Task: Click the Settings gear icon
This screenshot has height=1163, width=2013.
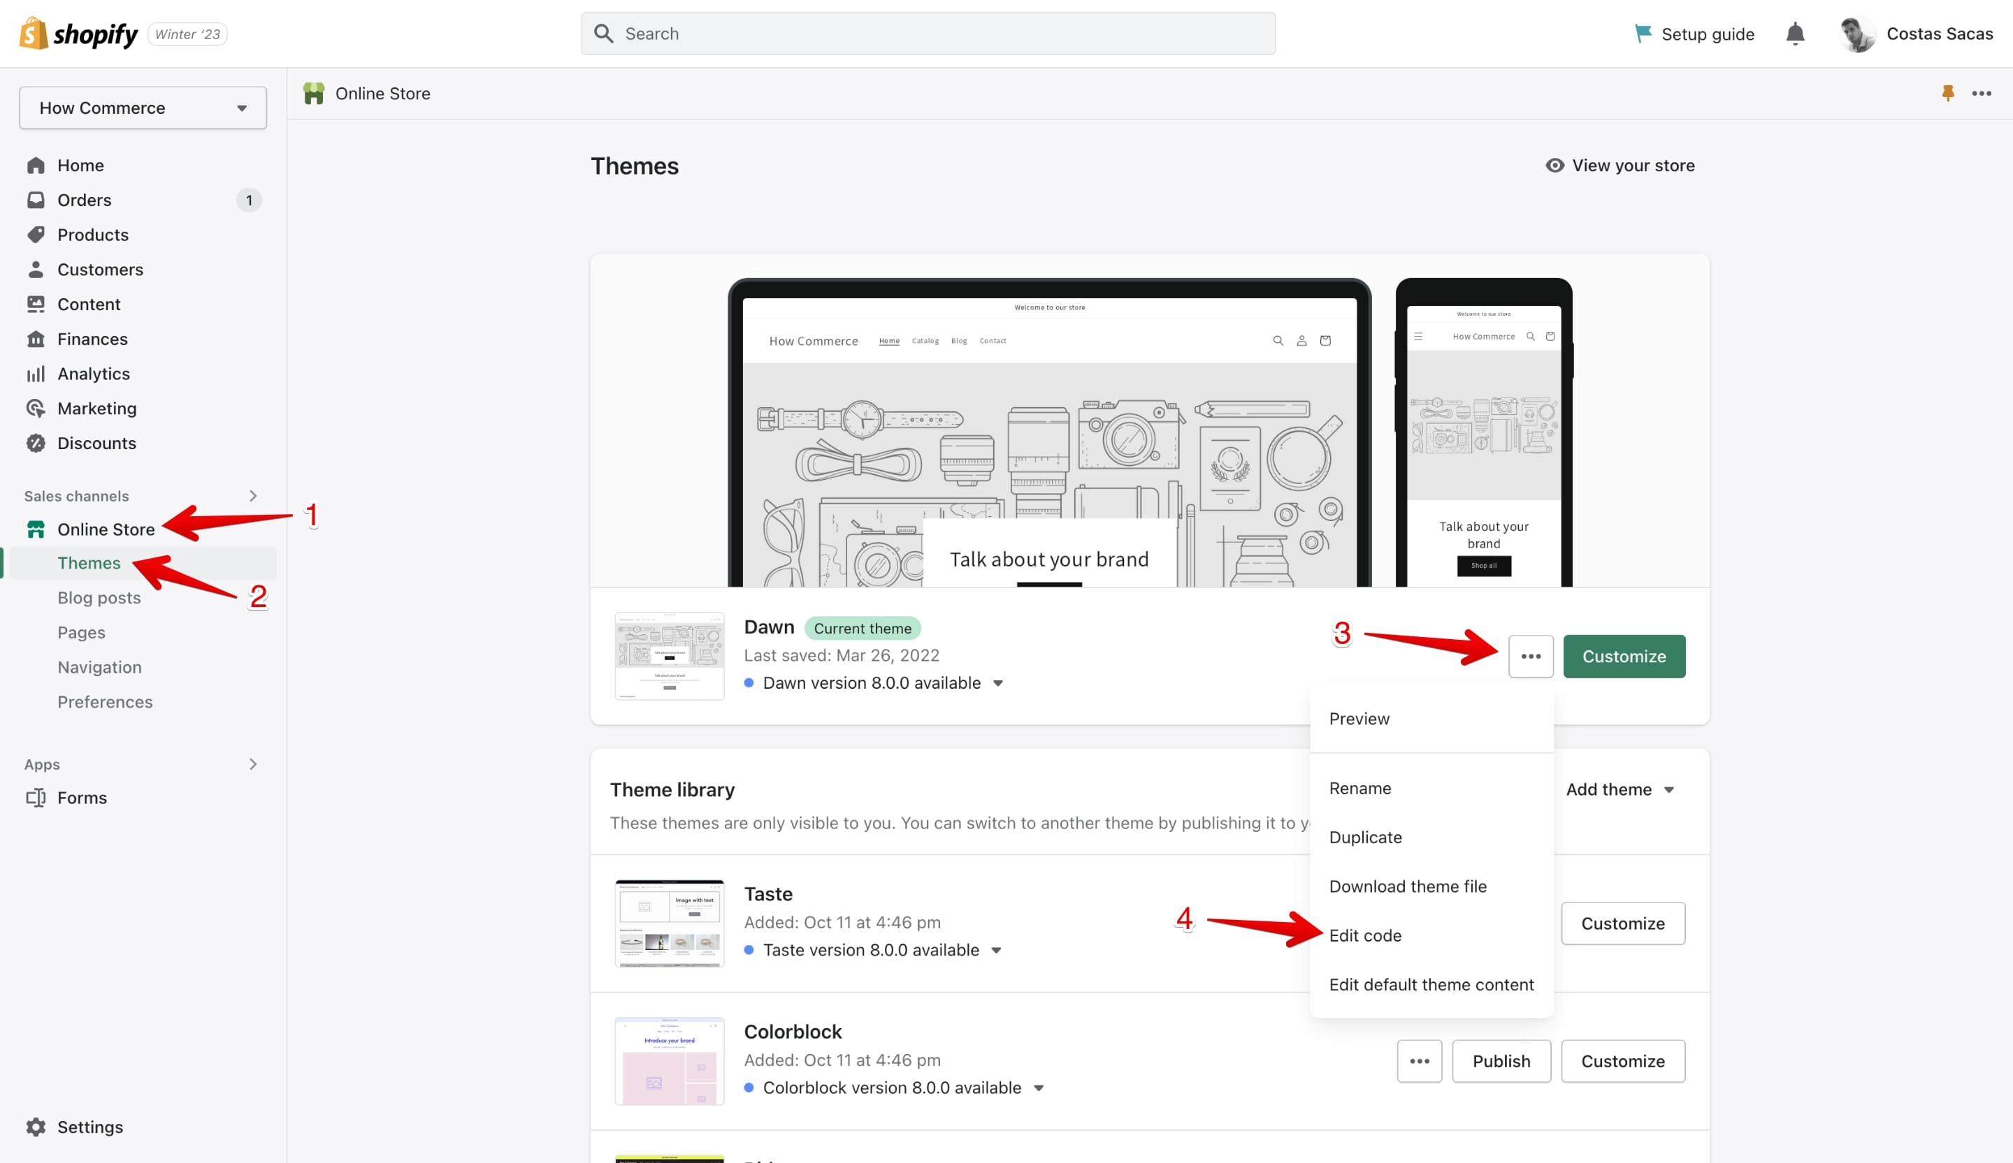Action: 36,1126
